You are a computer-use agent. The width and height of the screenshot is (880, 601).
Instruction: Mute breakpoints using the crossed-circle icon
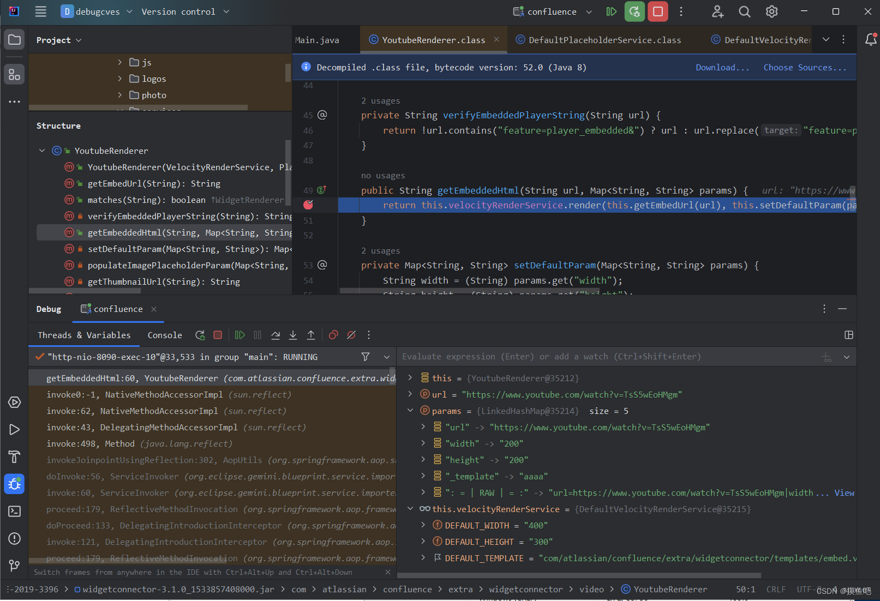(x=351, y=335)
